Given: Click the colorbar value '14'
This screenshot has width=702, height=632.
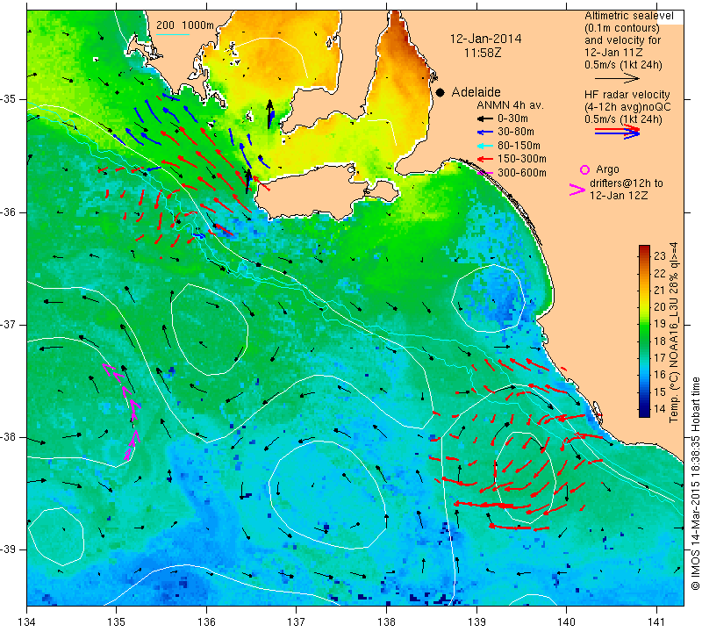Looking at the screenshot, I should point(660,408).
